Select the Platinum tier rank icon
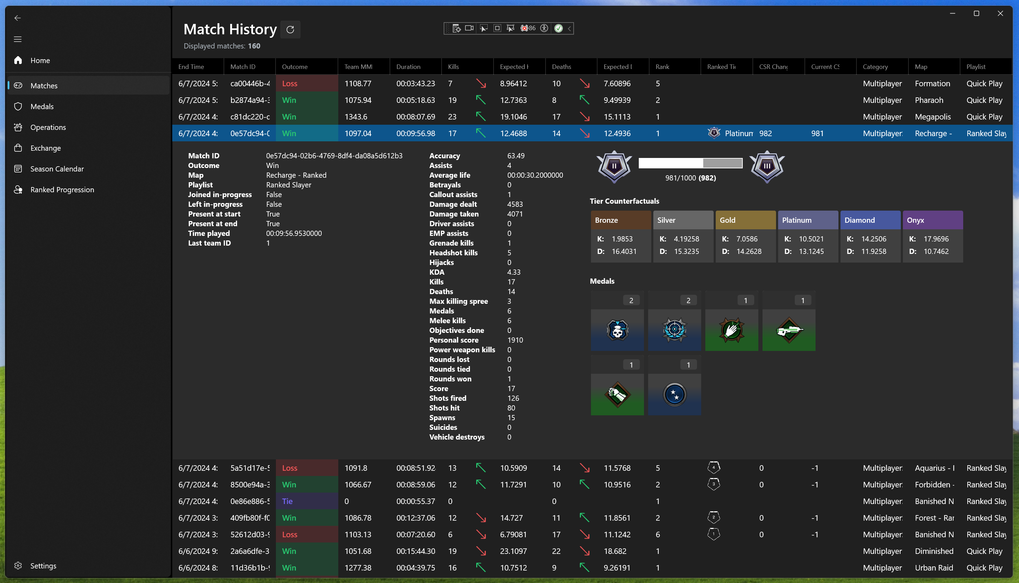 (x=713, y=133)
